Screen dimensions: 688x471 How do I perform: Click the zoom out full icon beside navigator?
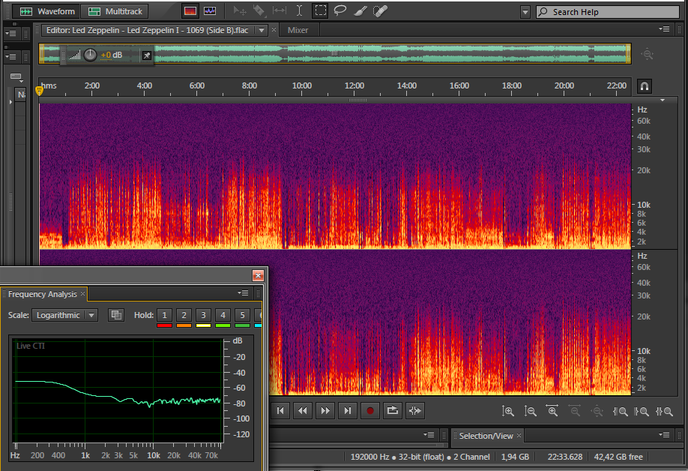pos(648,55)
